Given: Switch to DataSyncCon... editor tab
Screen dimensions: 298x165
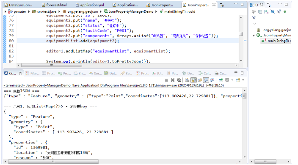Looking at the screenshot, I should (19, 5).
